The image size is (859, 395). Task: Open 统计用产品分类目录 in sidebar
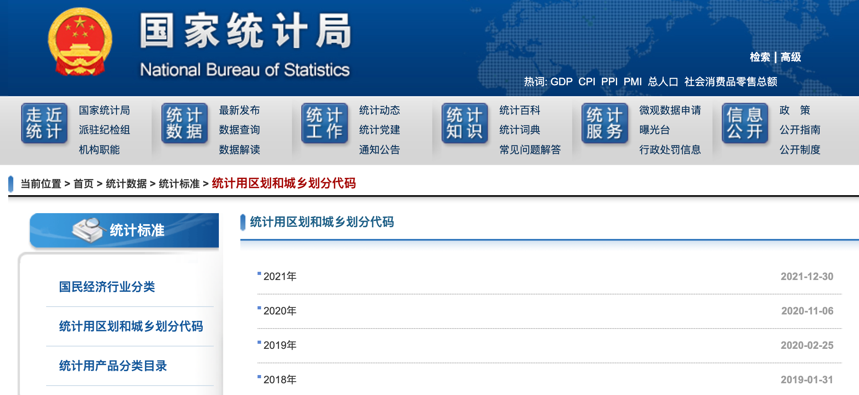pos(113,366)
